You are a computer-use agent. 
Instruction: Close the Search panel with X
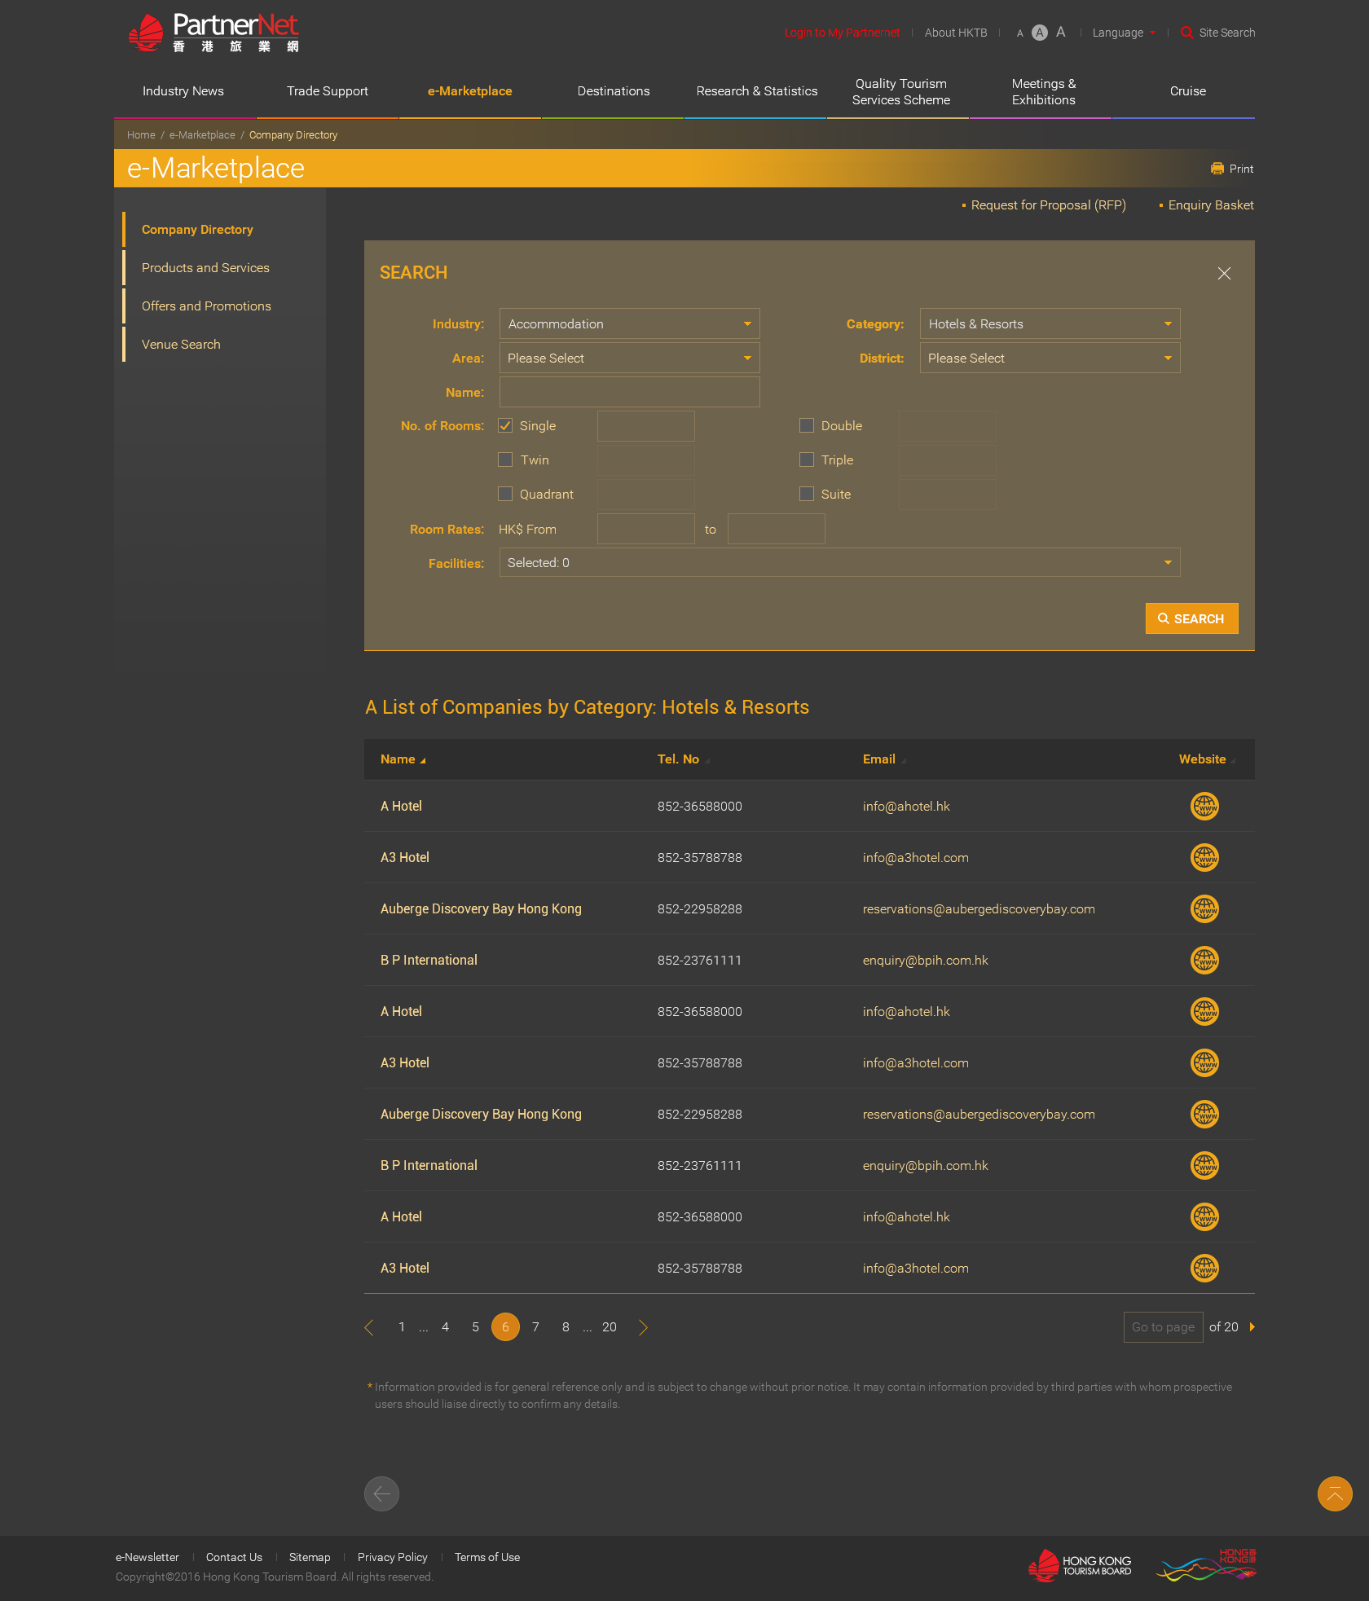(x=1224, y=273)
